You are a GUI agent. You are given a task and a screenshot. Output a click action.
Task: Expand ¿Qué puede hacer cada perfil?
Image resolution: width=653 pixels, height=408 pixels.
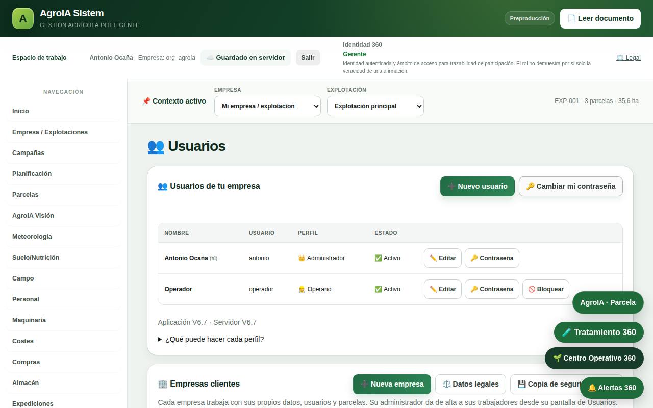pyautogui.click(x=211, y=339)
